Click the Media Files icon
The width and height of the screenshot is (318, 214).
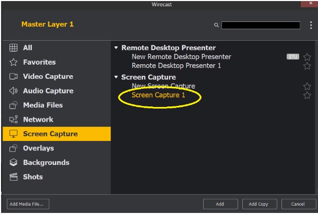click(x=14, y=105)
